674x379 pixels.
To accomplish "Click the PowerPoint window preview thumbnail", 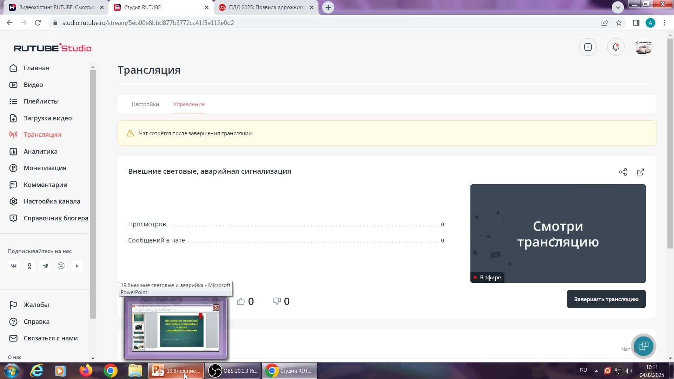I will pos(175,328).
